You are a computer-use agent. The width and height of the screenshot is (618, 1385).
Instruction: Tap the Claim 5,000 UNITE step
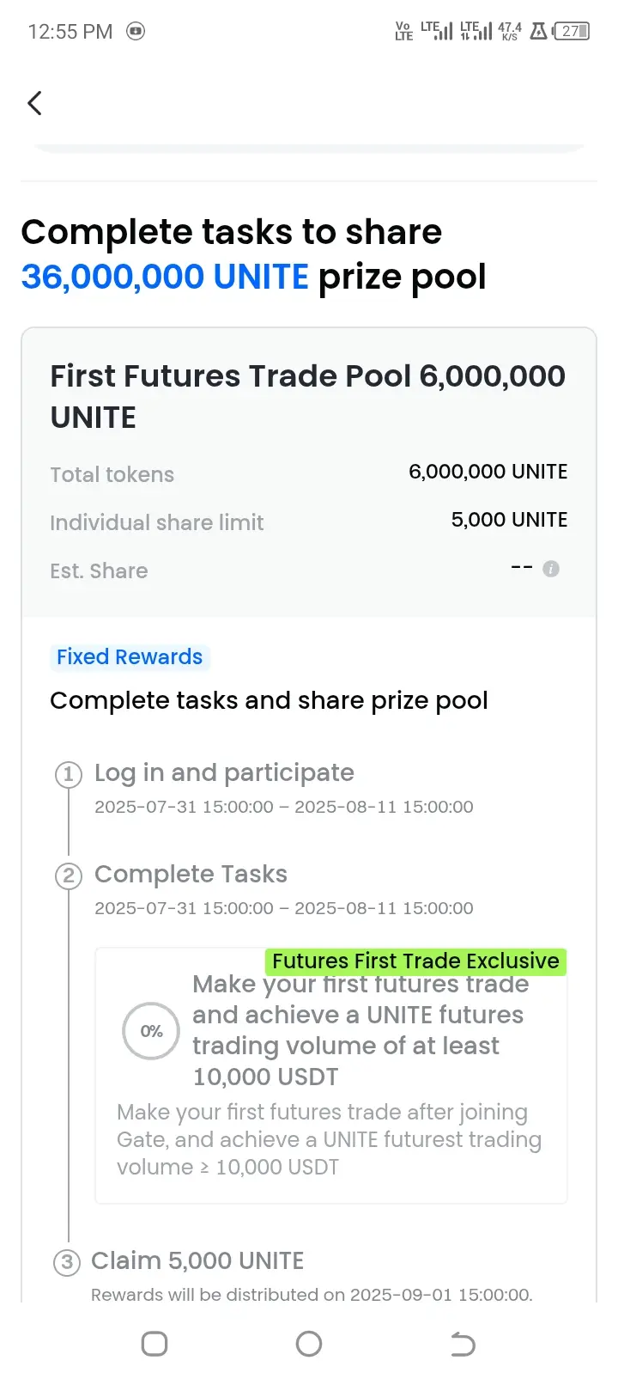pyautogui.click(x=197, y=1261)
